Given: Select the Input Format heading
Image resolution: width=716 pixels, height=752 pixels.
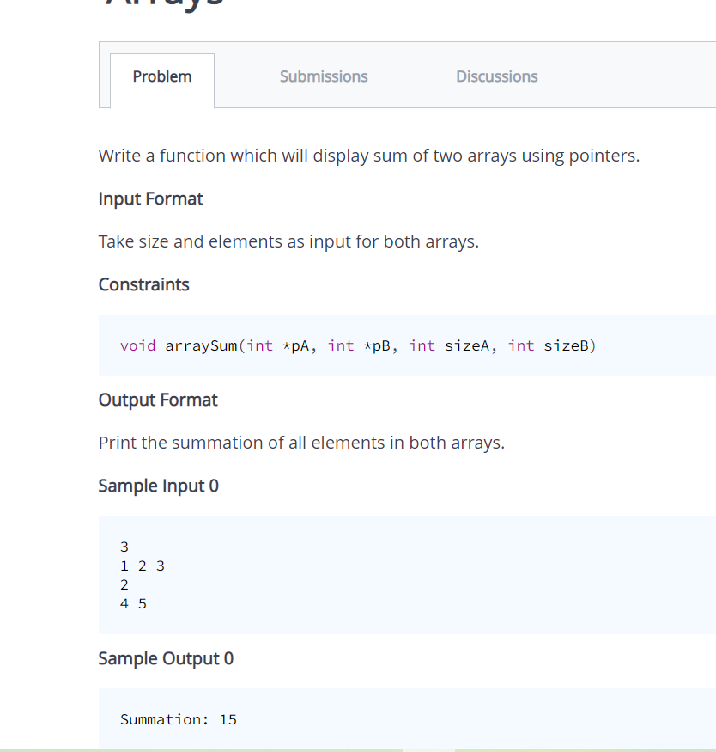Looking at the screenshot, I should (x=150, y=199).
